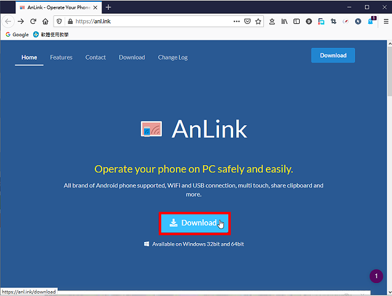Minimize the browser window
Image resolution: width=392 pixels, height=296 pixels.
tap(350, 7)
